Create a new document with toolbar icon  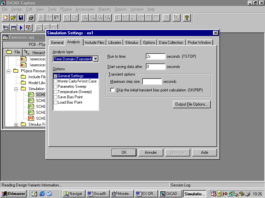tap(5, 18)
